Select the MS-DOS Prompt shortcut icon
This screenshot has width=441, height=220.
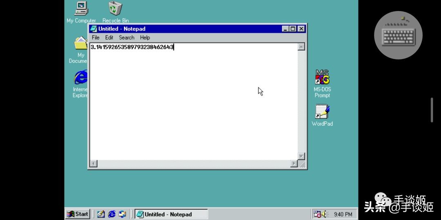coord(322,77)
